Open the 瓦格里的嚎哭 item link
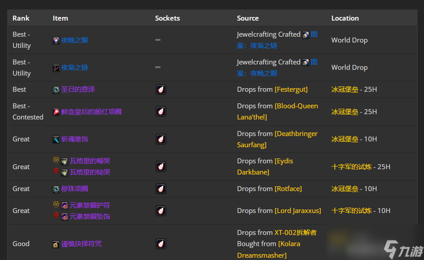424x260 pixels. click(x=90, y=161)
